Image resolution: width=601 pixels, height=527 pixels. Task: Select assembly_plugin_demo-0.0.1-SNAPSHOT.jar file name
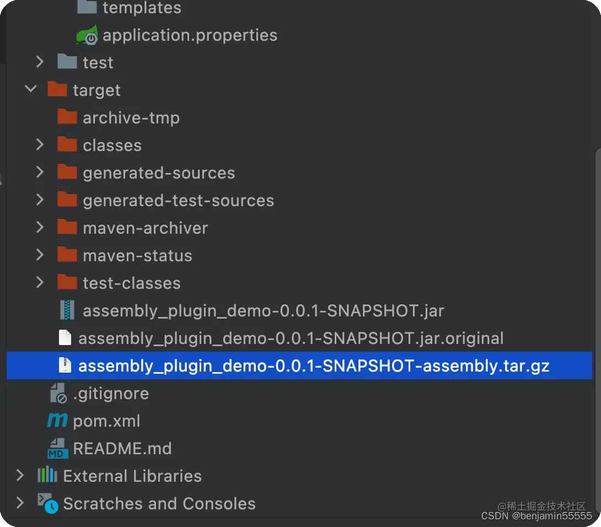coord(264,311)
